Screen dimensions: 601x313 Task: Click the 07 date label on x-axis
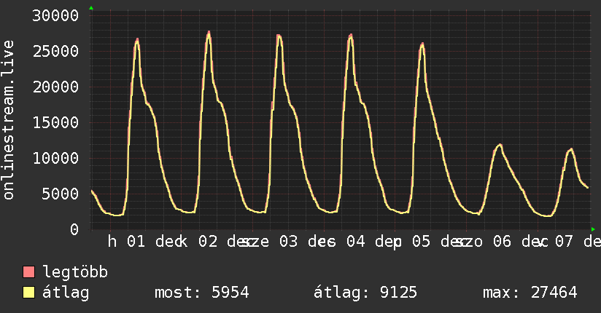pyautogui.click(x=565, y=241)
